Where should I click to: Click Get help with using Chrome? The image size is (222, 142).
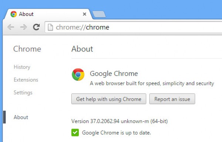(x=109, y=99)
